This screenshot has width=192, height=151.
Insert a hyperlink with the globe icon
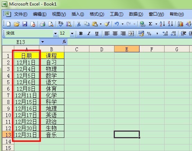(x=142, y=24)
